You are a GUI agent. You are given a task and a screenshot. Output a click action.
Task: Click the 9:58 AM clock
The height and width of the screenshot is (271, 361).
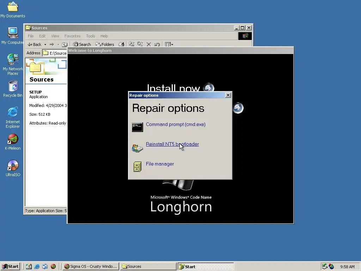pos(347,267)
